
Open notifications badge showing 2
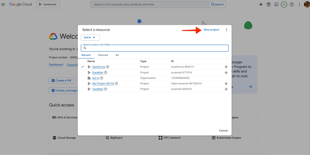[x=284, y=5]
